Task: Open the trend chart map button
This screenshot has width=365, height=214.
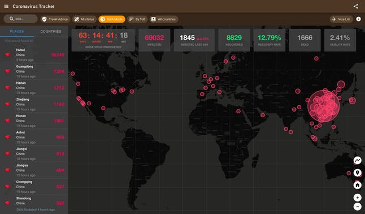Action: point(357,160)
